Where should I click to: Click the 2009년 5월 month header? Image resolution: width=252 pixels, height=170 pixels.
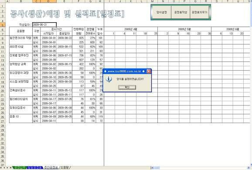tap(184, 29)
